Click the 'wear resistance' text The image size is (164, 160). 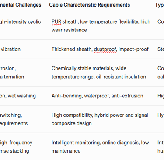(69, 30)
